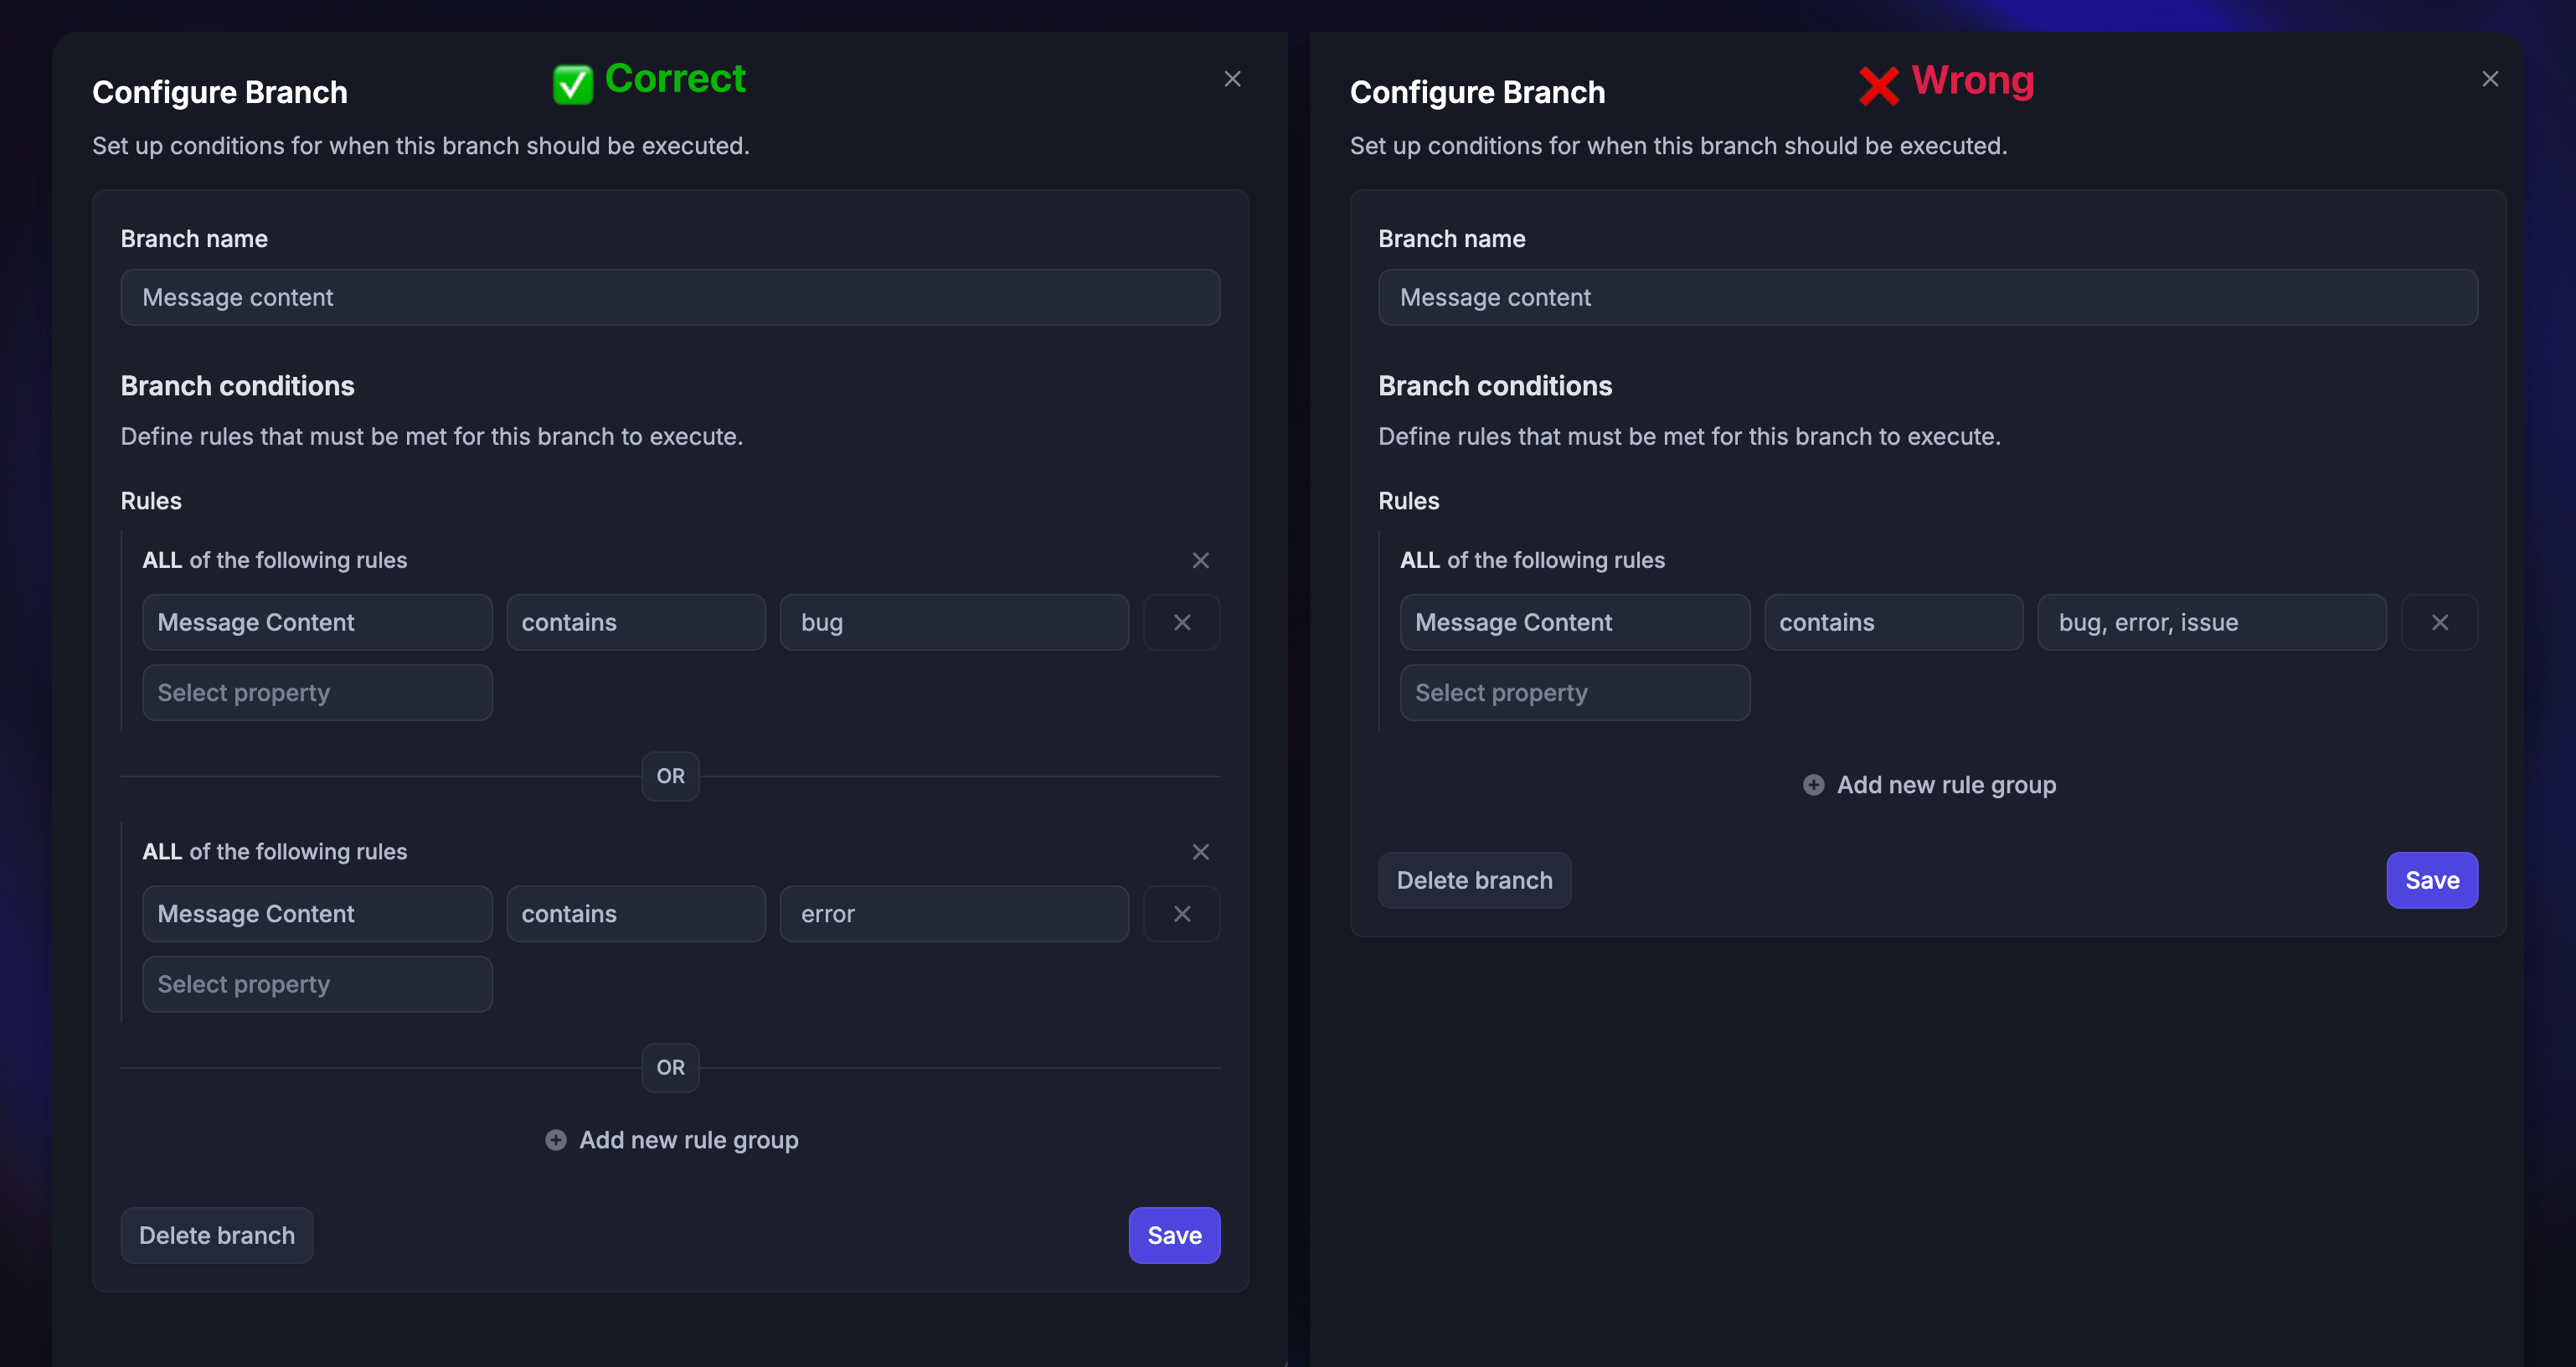The height and width of the screenshot is (1367, 2576).
Task: Click the Branch name field in left dialog
Action: [670, 297]
